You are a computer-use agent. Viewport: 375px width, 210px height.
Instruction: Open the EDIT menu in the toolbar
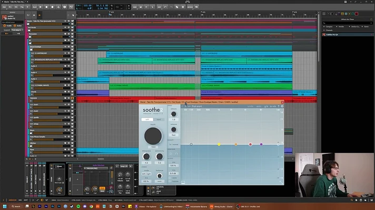[159, 7]
